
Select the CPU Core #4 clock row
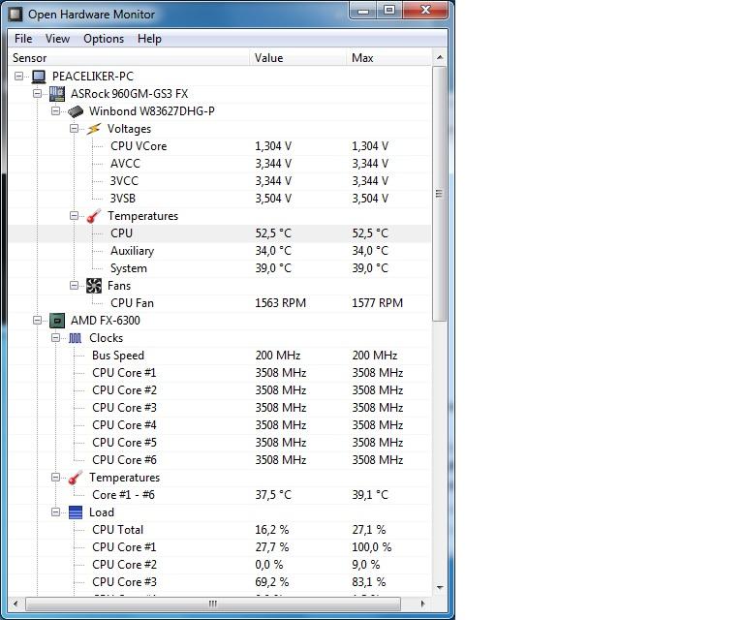click(220, 425)
